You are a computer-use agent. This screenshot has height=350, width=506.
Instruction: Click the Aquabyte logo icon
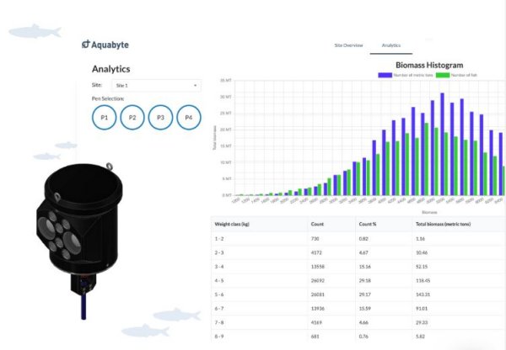(x=86, y=44)
